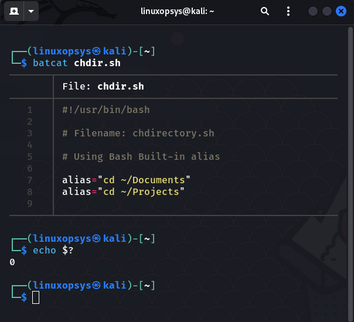Maximize the terminal window
The image size is (354, 322).
326,11
